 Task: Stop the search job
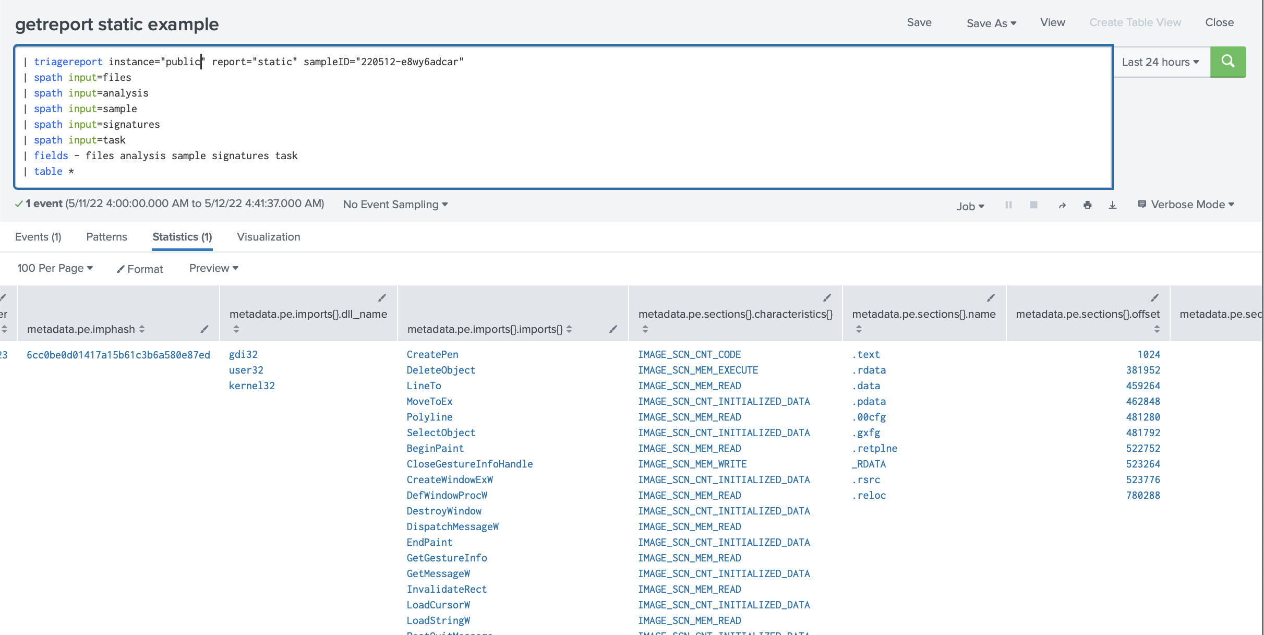click(1033, 205)
